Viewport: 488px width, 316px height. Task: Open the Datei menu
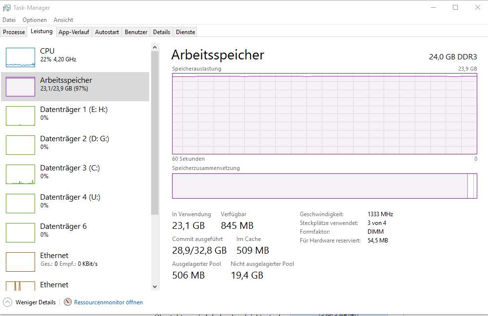(x=9, y=20)
